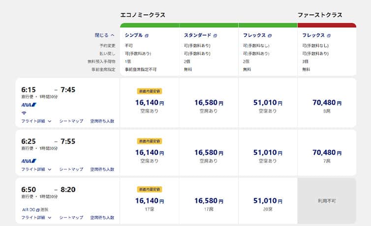
Task: Click ANA logo on the 6:25 flight
Action: point(29,161)
